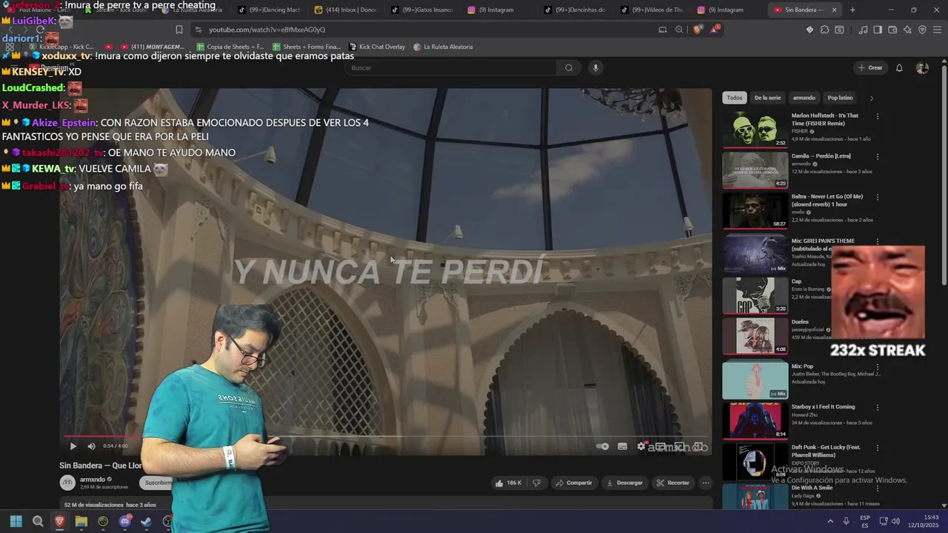The height and width of the screenshot is (533, 948).
Task: Play the YouTube video
Action: 73,446
